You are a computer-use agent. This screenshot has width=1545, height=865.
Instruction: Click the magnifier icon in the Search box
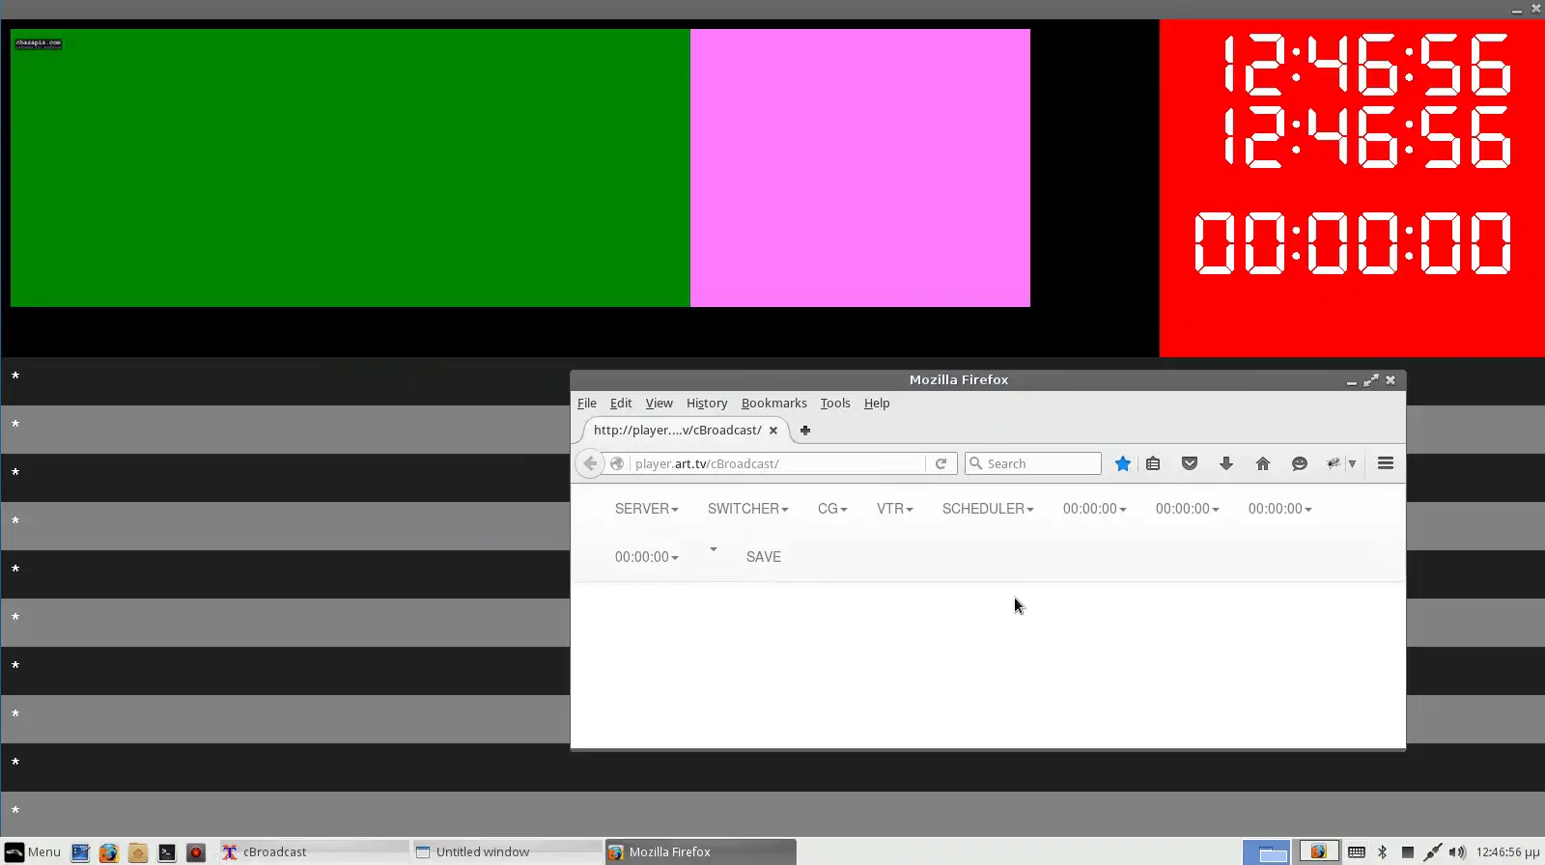976,463
